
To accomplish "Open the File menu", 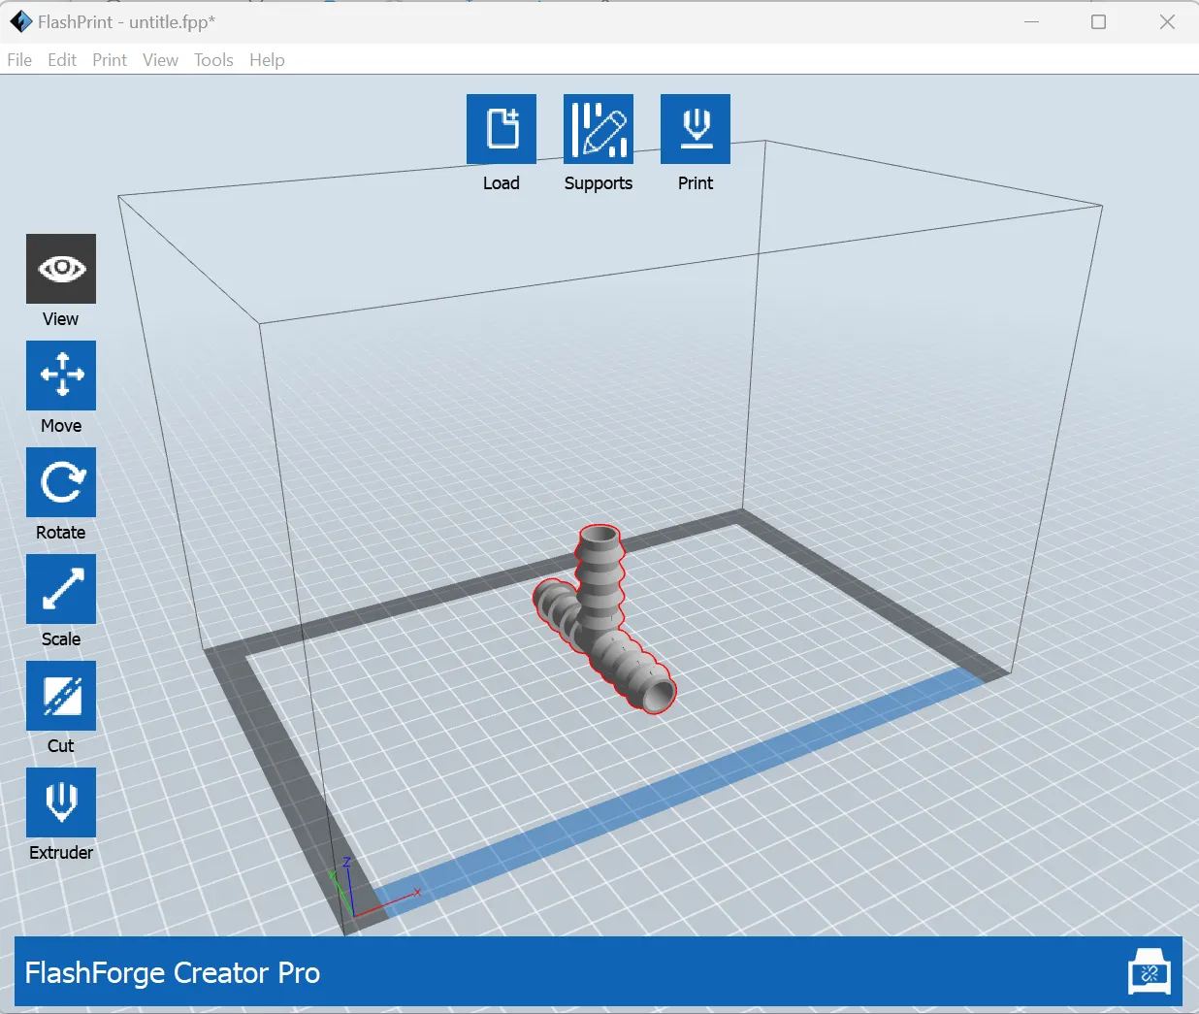I will [19, 60].
